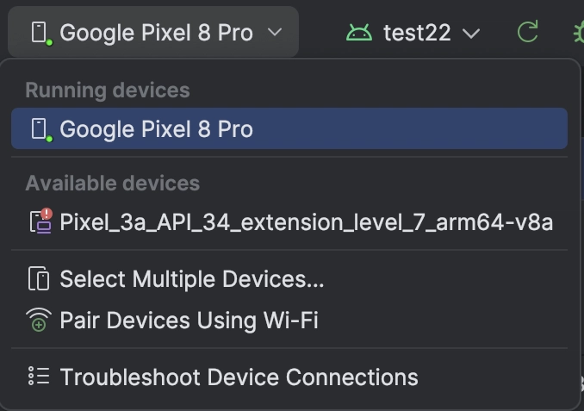Select Google Pixel 8 Pro from running devices
Screen dimensions: 584x411
click(289, 128)
